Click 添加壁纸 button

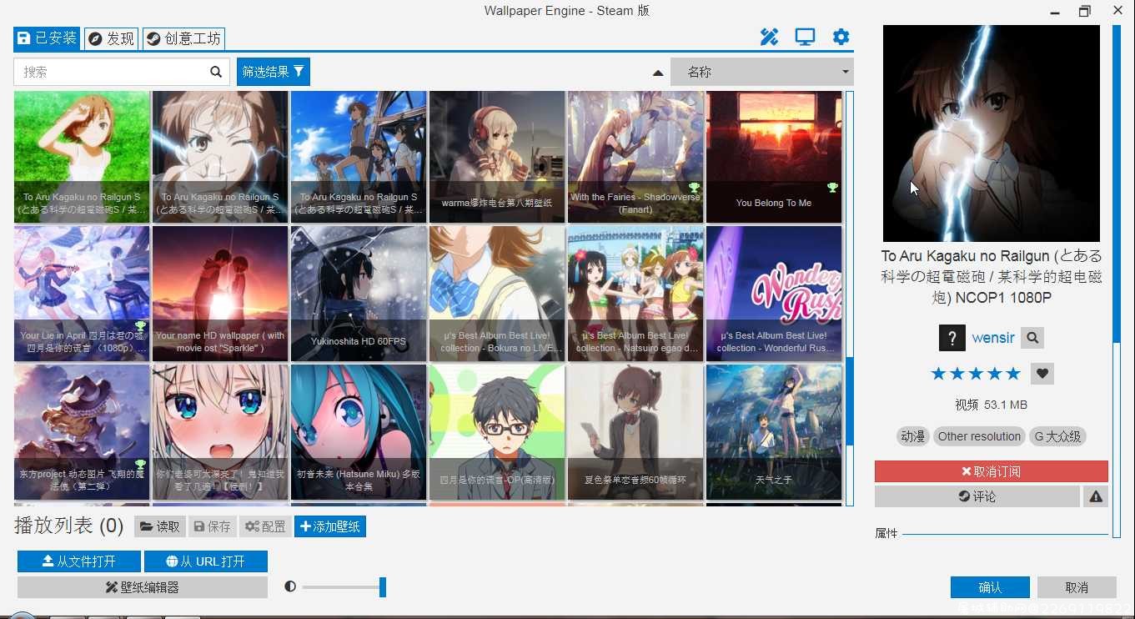click(x=330, y=526)
